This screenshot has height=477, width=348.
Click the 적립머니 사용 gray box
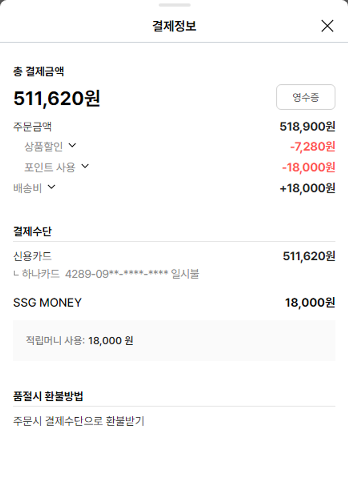174,341
